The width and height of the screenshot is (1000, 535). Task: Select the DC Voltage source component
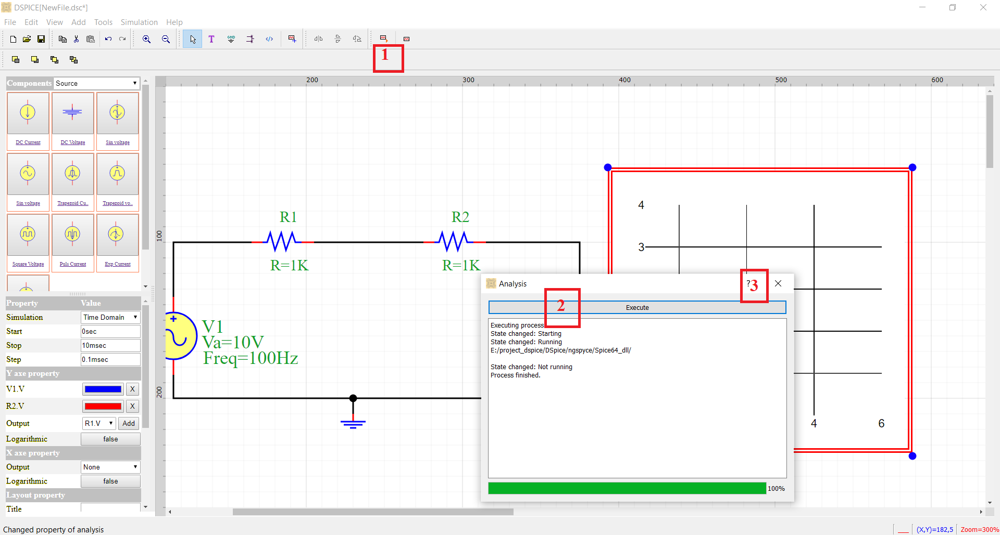pos(72,119)
